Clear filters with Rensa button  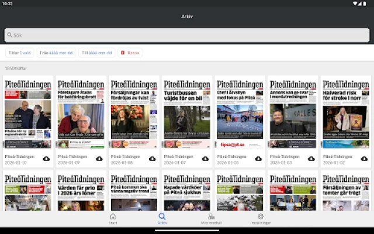point(130,53)
